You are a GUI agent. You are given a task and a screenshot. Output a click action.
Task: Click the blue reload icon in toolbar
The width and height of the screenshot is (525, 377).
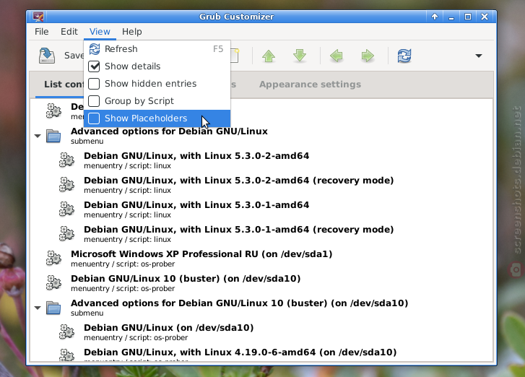[404, 56]
